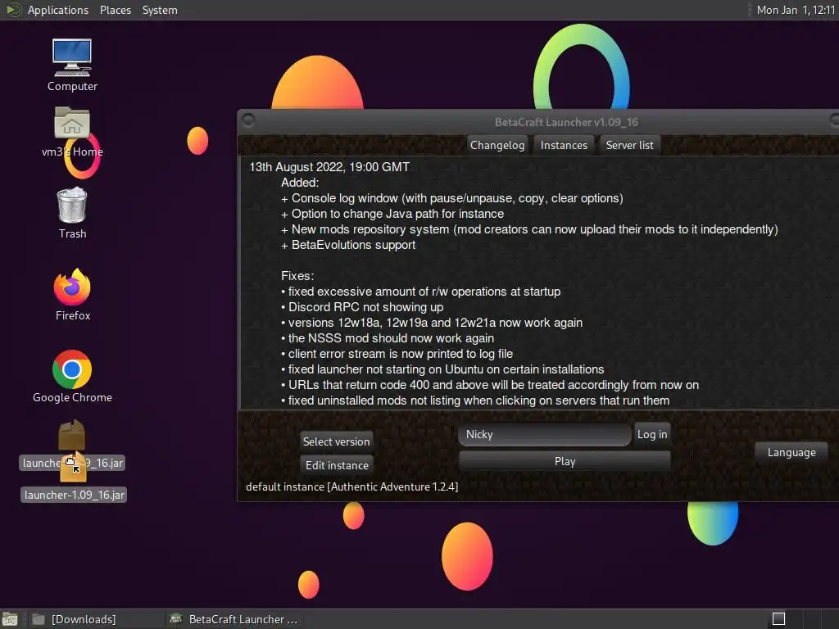
Task: Click the Log in button
Action: tap(651, 434)
